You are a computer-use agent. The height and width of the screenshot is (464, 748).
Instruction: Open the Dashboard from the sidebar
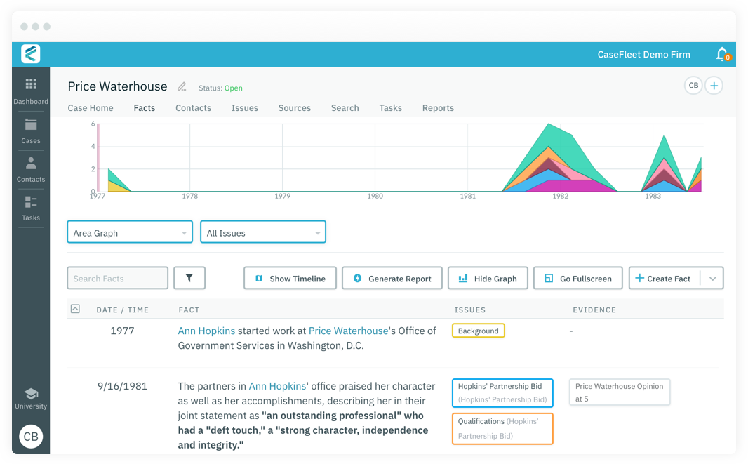31,89
